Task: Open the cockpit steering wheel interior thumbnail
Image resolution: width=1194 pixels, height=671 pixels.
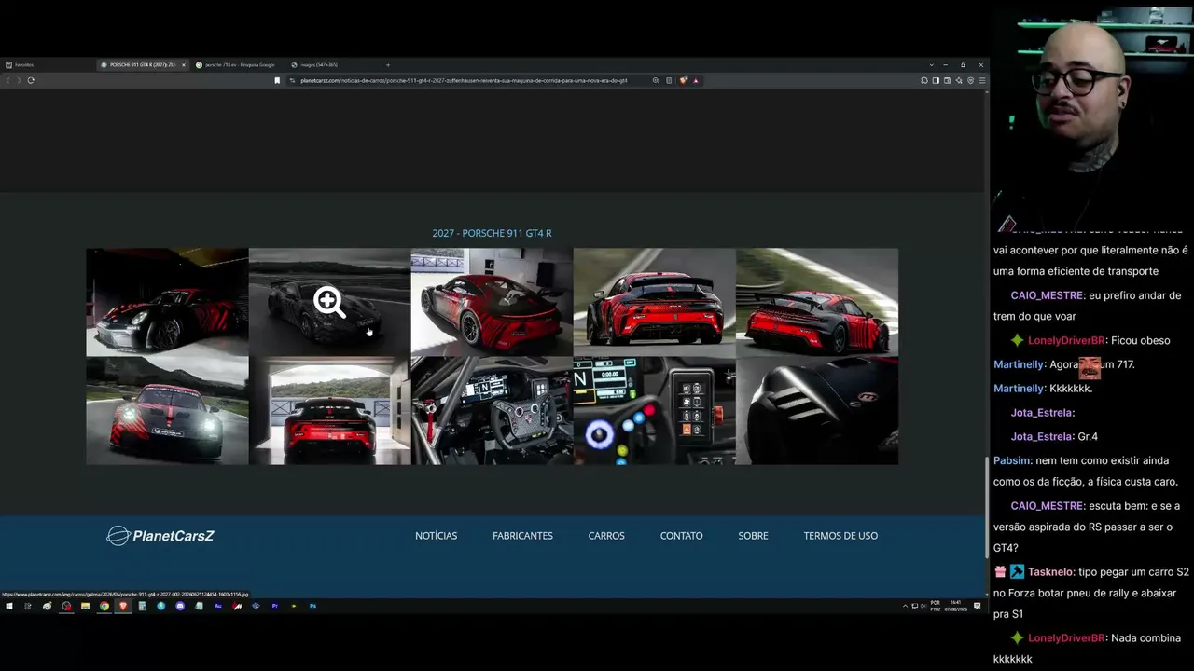Action: (492, 410)
